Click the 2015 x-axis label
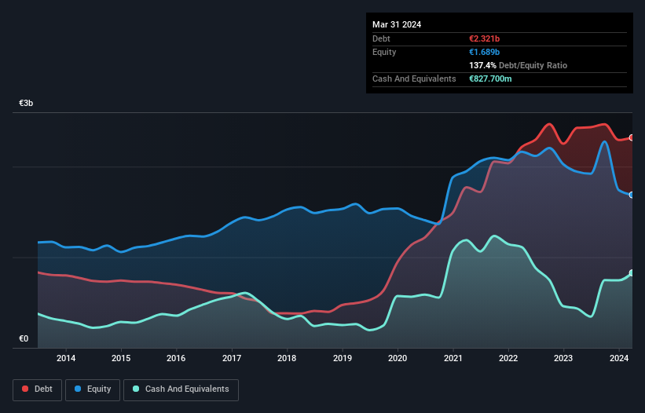Viewport: 645px width, 413px height. coord(121,358)
